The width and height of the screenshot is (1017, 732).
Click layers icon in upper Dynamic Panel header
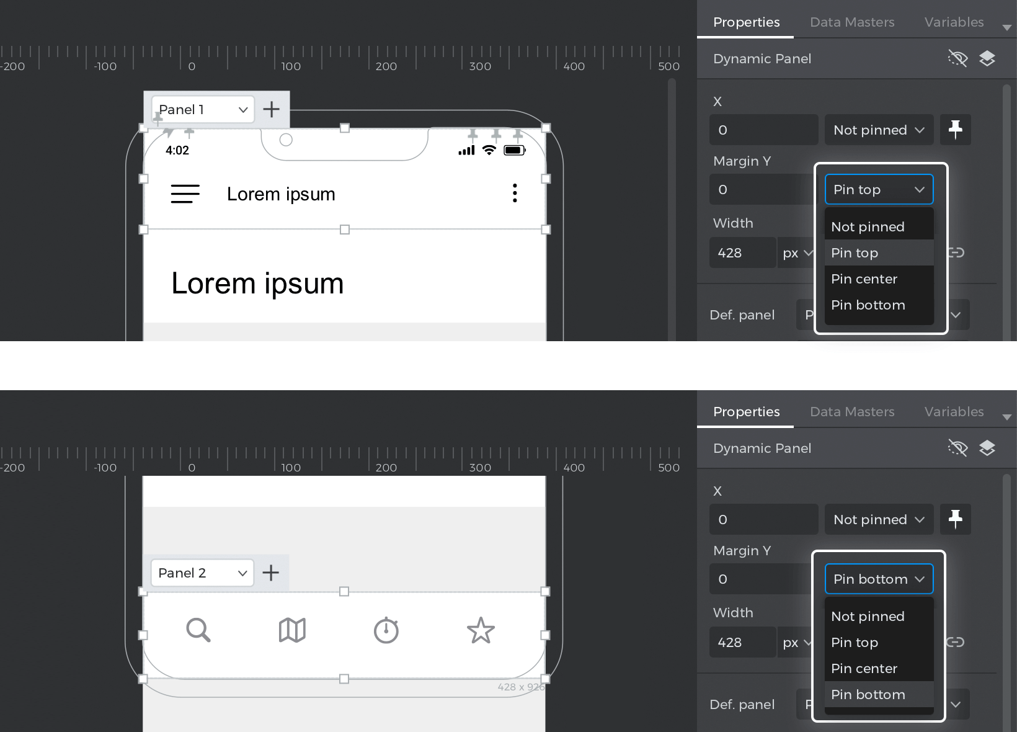point(987,58)
